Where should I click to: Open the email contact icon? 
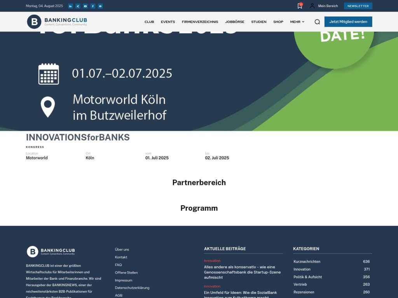pyautogui.click(x=101, y=6)
